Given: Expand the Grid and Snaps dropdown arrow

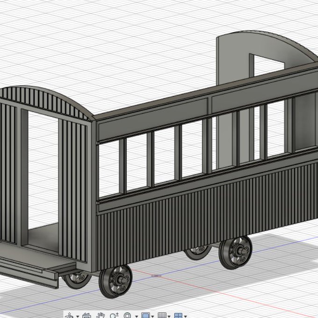Looking at the screenshot, I should (x=169, y=316).
